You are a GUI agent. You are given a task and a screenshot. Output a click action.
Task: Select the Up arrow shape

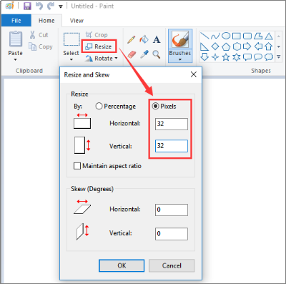pyautogui.click(x=269, y=46)
